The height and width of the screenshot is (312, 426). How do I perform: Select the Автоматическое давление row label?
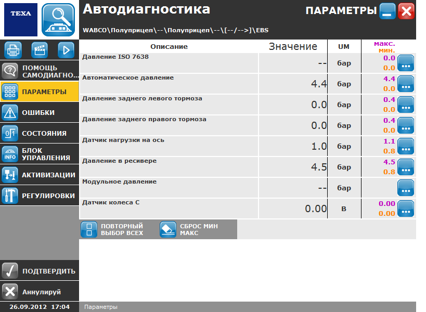pyautogui.click(x=128, y=77)
